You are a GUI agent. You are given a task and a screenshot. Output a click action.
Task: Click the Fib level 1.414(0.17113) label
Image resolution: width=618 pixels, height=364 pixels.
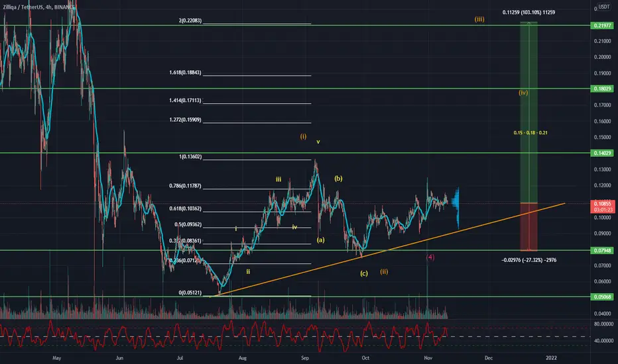tap(185, 101)
